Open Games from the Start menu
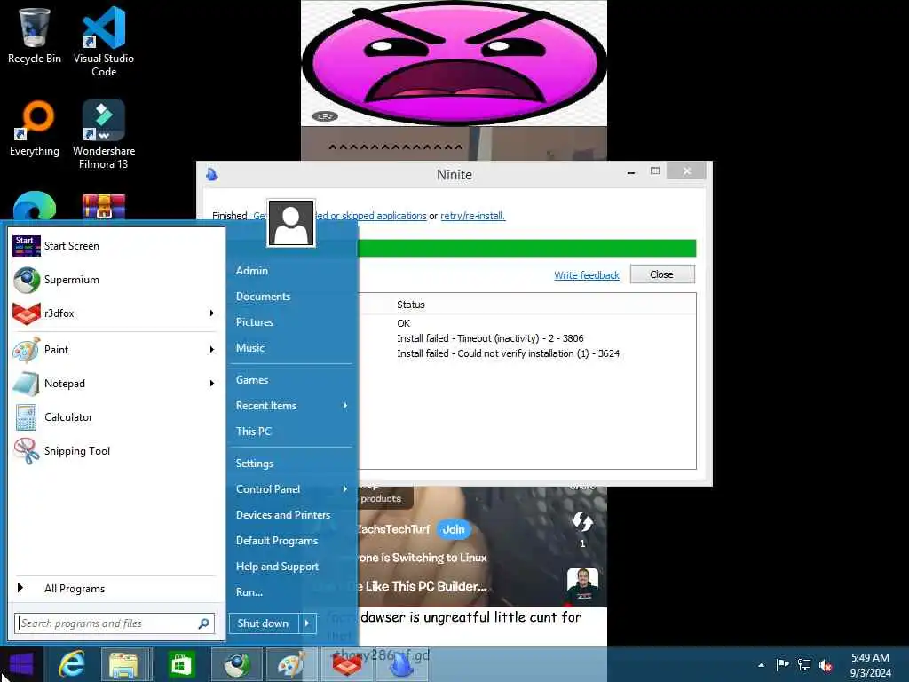Image resolution: width=909 pixels, height=682 pixels. (251, 380)
